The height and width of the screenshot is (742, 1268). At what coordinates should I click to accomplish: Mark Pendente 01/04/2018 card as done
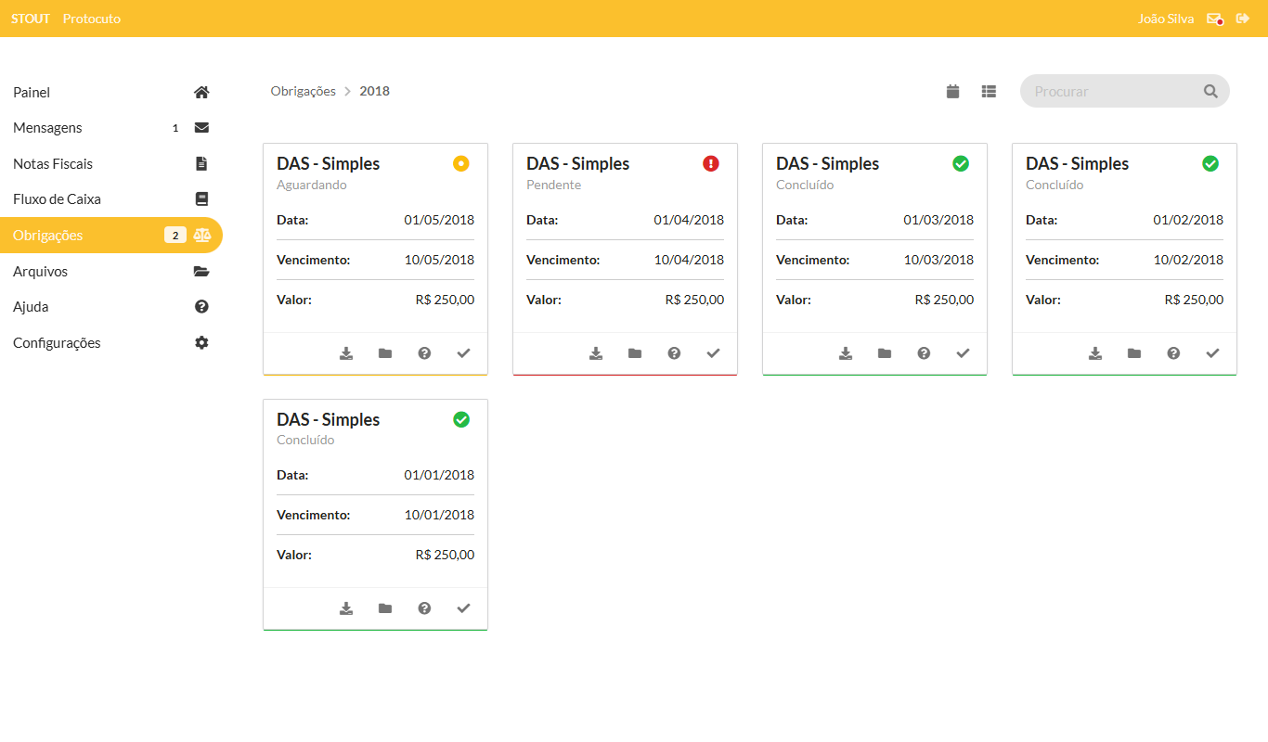(713, 353)
